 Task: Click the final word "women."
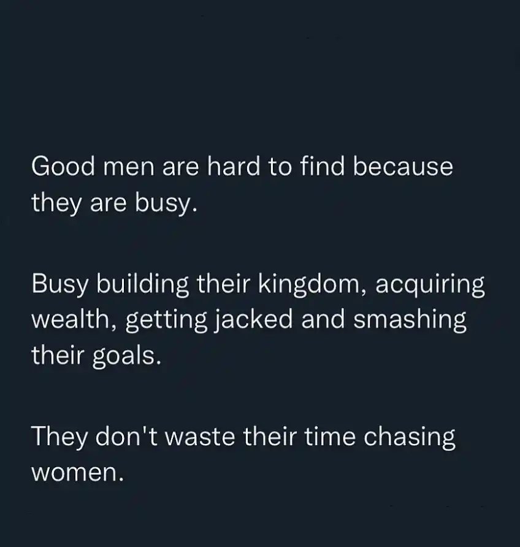click(77, 474)
